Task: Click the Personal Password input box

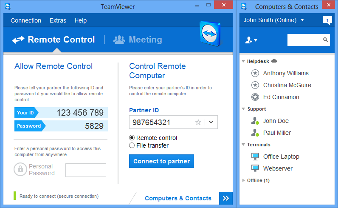Action: tap(86, 170)
